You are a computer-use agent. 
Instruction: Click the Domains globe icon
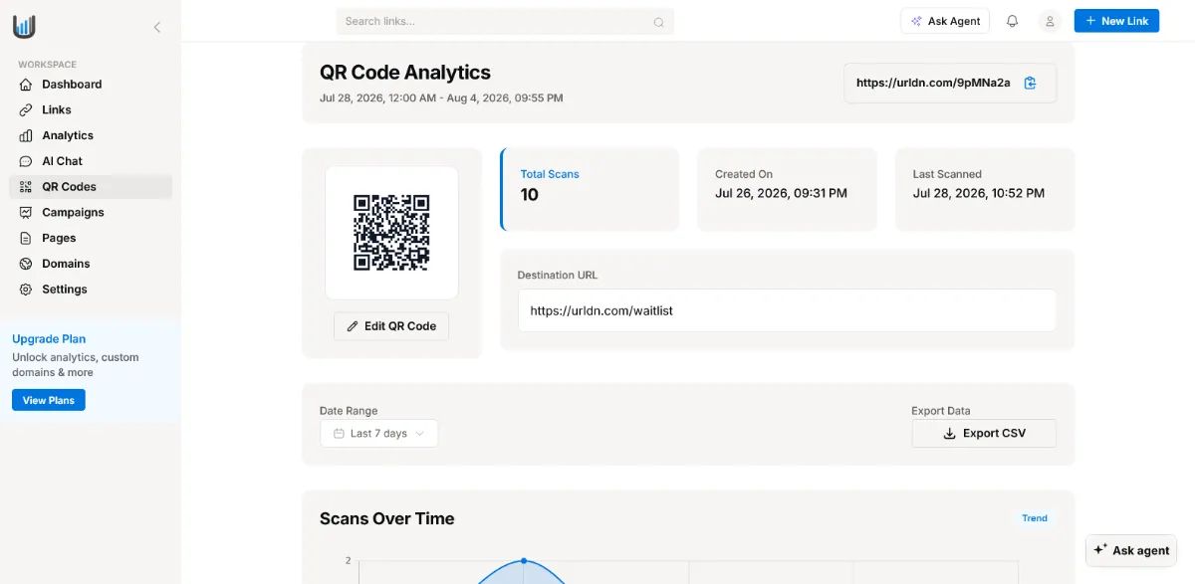coord(26,264)
